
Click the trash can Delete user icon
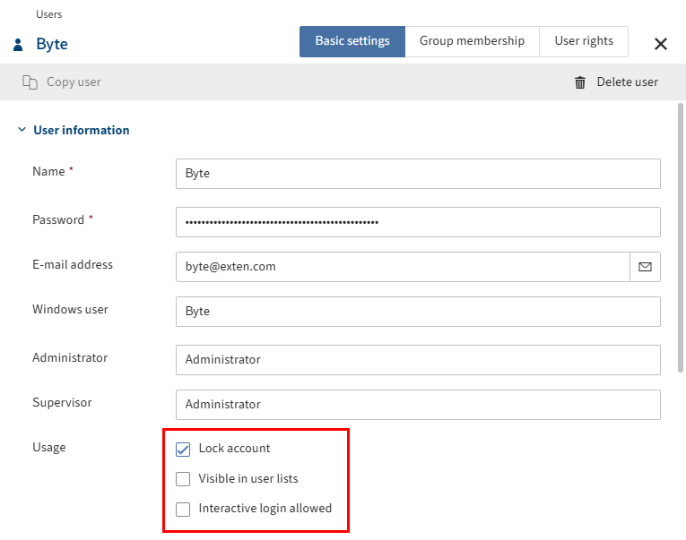580,82
